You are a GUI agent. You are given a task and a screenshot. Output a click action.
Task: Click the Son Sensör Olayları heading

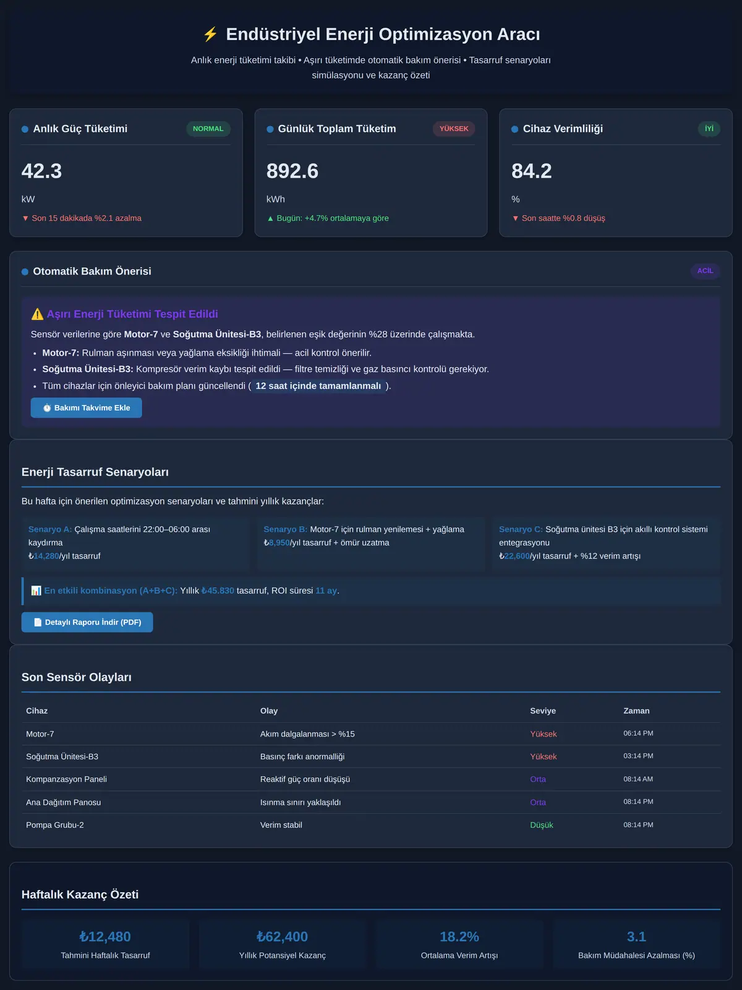pos(77,678)
